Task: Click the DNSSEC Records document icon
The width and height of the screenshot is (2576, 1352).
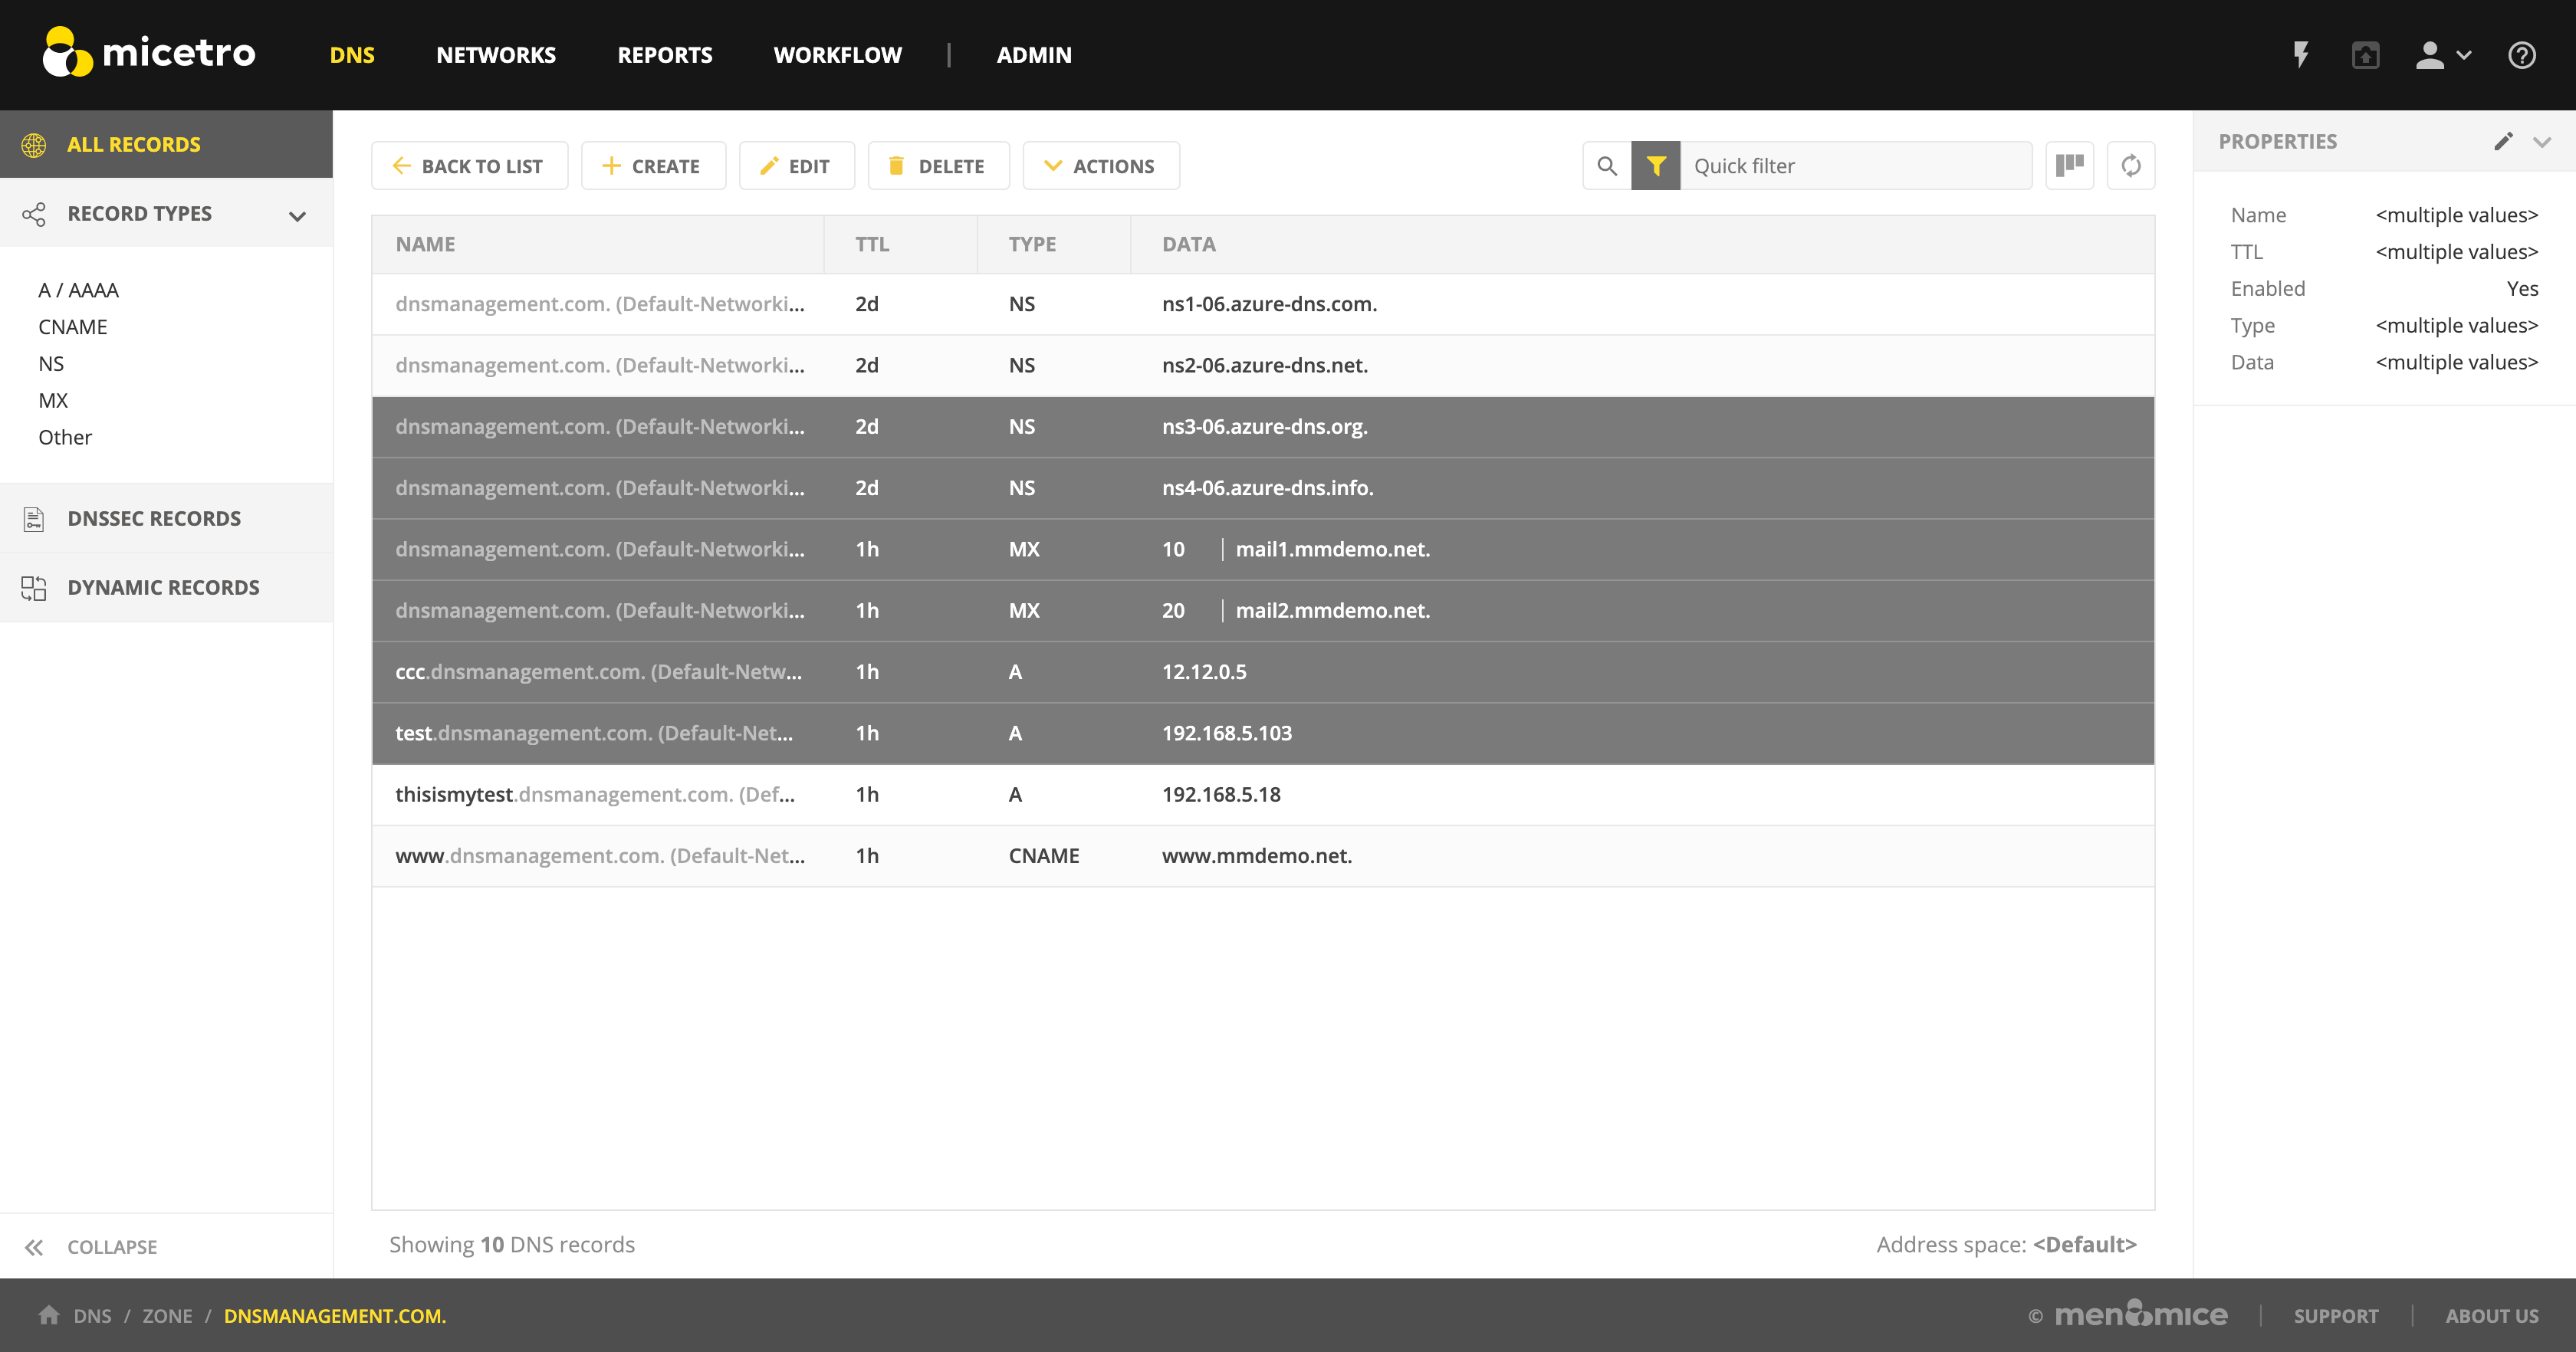Action: pos(34,518)
